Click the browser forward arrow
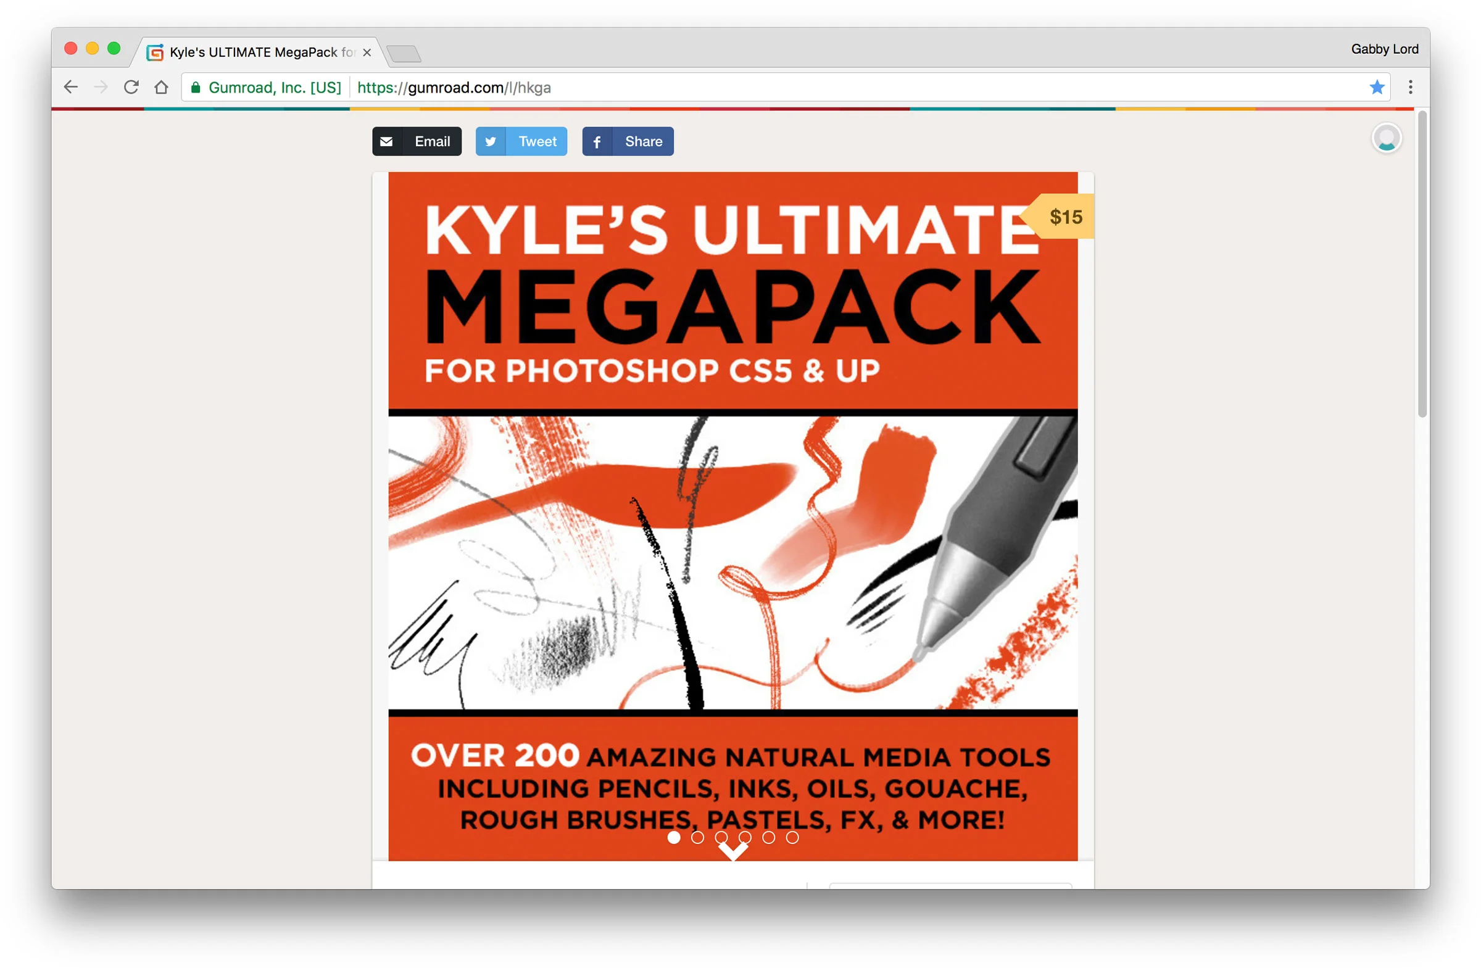Screen dimensions: 1481x968 pyautogui.click(x=101, y=87)
